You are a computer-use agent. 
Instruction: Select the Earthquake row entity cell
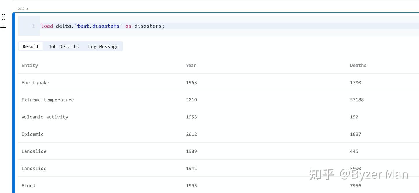click(35, 82)
